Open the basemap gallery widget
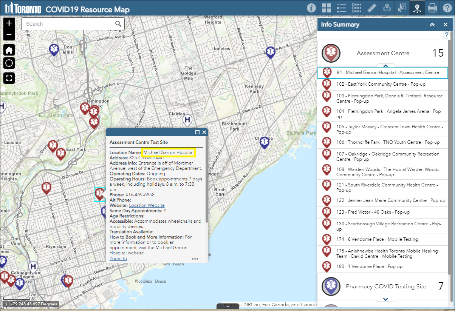 (x=327, y=8)
